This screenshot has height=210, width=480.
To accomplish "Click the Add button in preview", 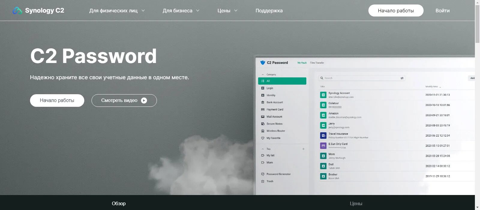I will pyautogui.click(x=472, y=78).
